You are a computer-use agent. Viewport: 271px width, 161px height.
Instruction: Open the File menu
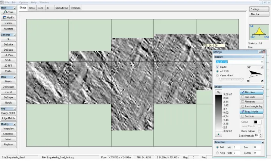click(7, 2)
